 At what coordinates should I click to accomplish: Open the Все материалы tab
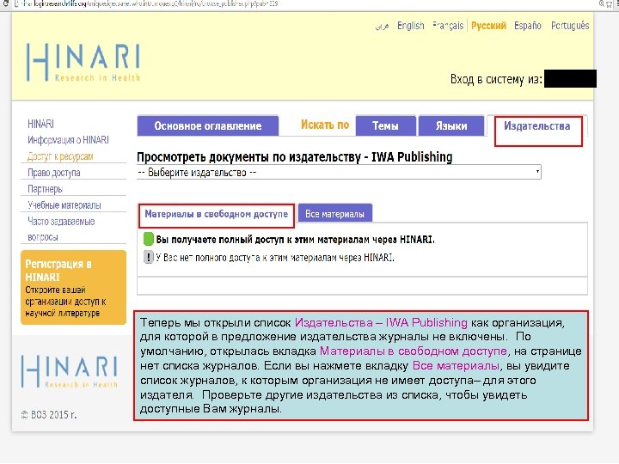pyautogui.click(x=334, y=214)
